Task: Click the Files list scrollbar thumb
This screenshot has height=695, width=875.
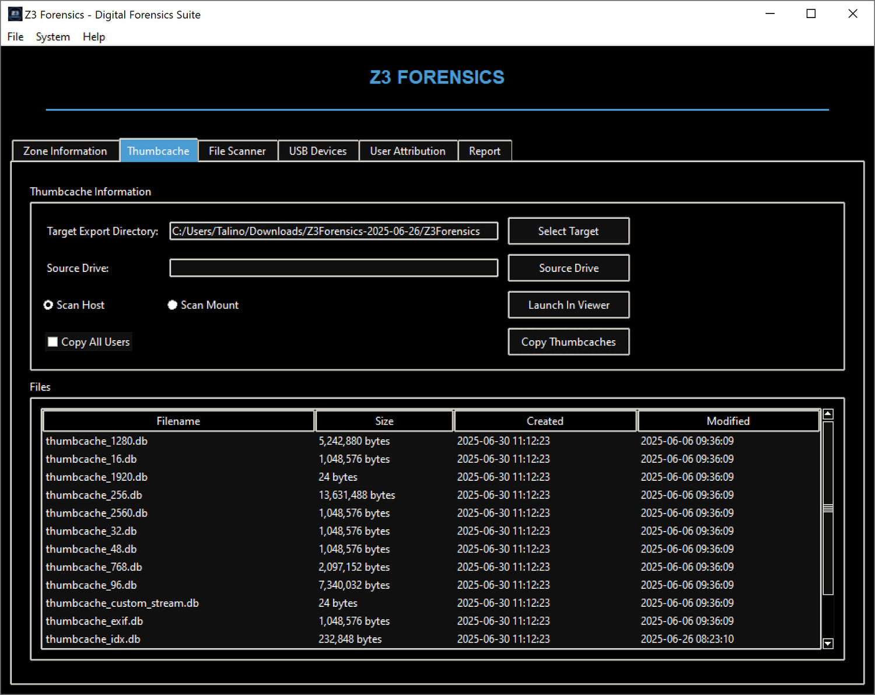Action: tap(828, 508)
